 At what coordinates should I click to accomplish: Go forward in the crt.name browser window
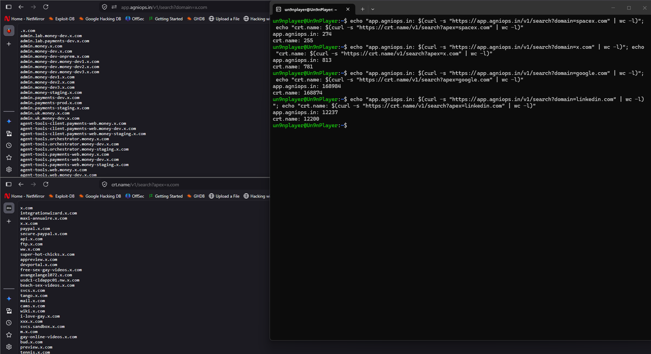pyautogui.click(x=33, y=184)
